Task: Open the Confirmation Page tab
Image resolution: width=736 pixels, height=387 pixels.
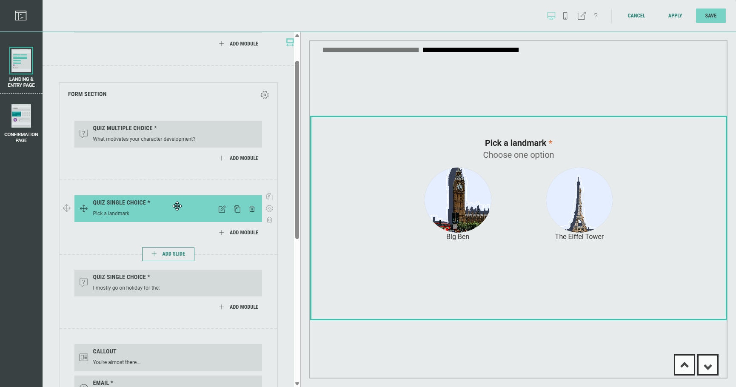Action: (21, 123)
